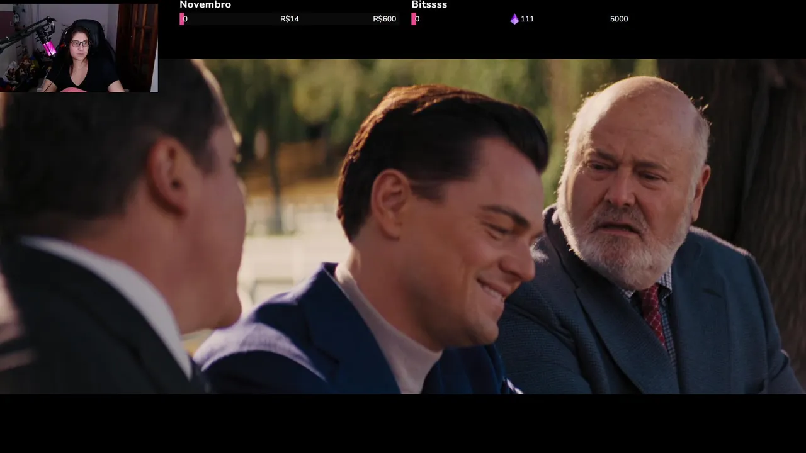
Task: Click the 111 bits count
Action: pos(528,19)
